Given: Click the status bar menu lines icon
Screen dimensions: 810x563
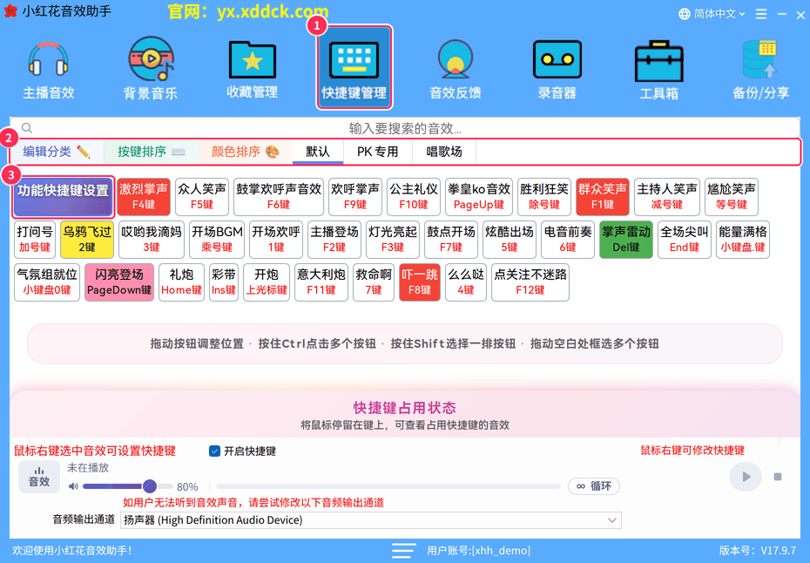Looking at the screenshot, I should click(x=403, y=551).
